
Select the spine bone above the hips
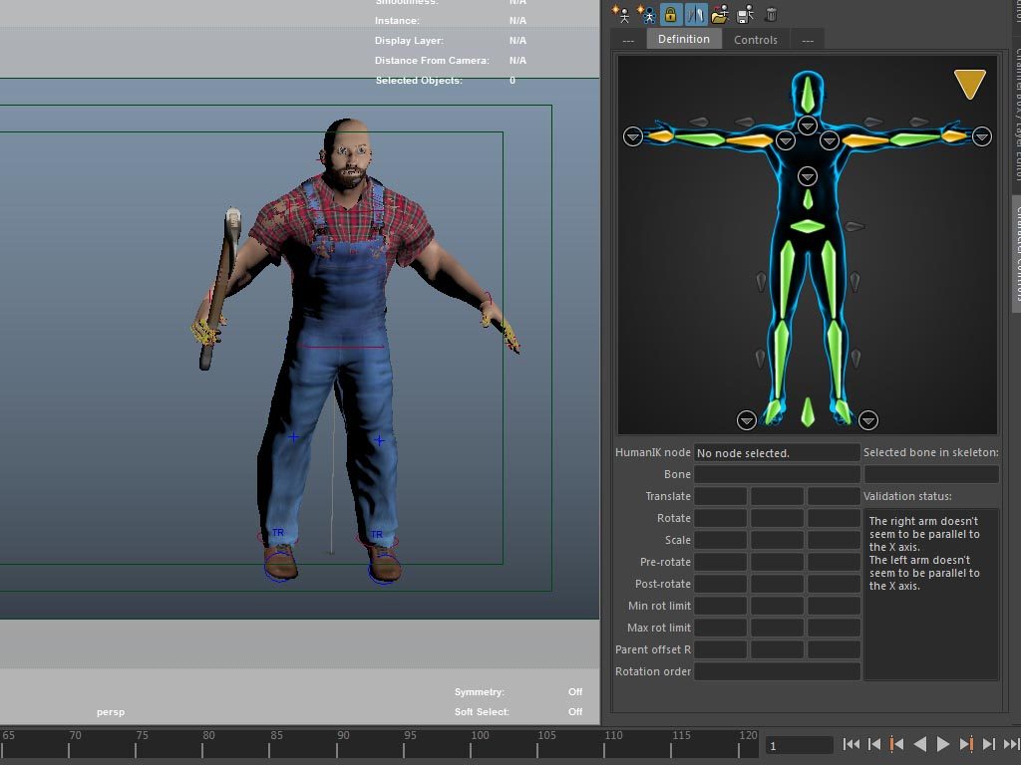[808, 199]
